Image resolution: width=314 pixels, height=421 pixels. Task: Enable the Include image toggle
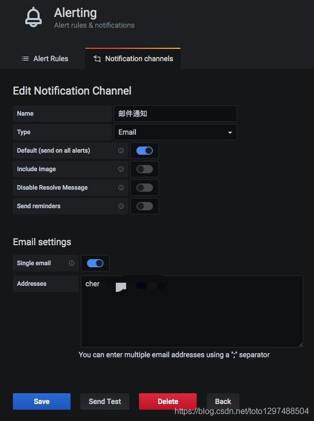coord(145,169)
